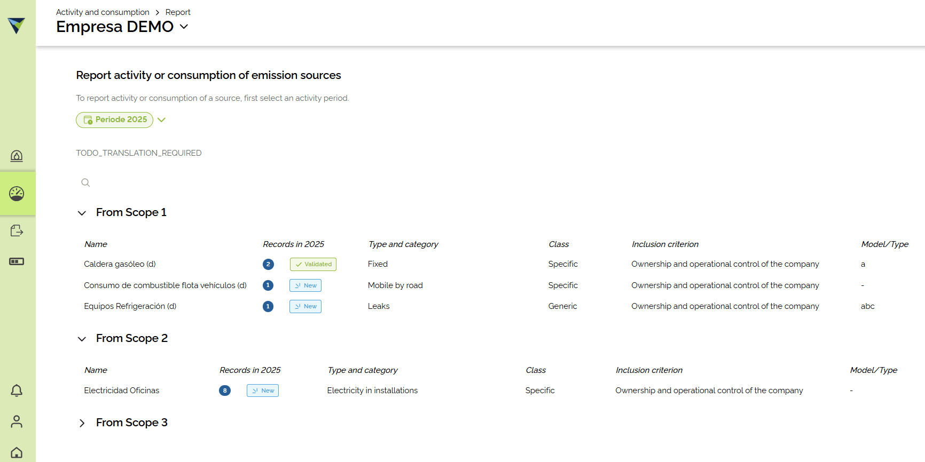Click the battery-shaped icon in the sidebar
Screen dimensions: 925x462
coord(17,261)
